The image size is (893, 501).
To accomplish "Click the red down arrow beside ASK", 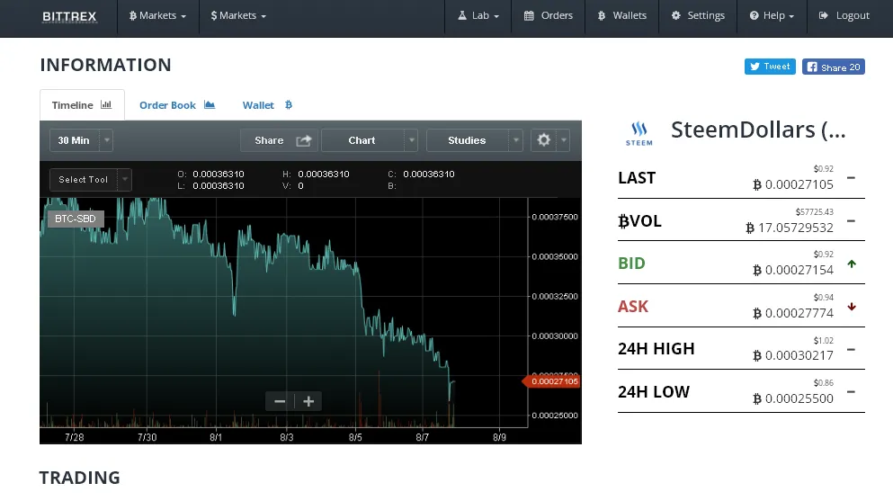I will click(x=852, y=307).
